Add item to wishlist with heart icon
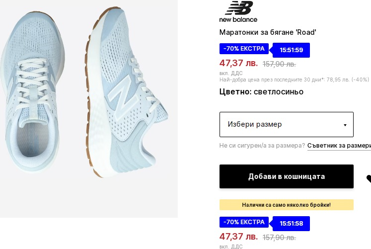The image size is (371, 249). 369,178
